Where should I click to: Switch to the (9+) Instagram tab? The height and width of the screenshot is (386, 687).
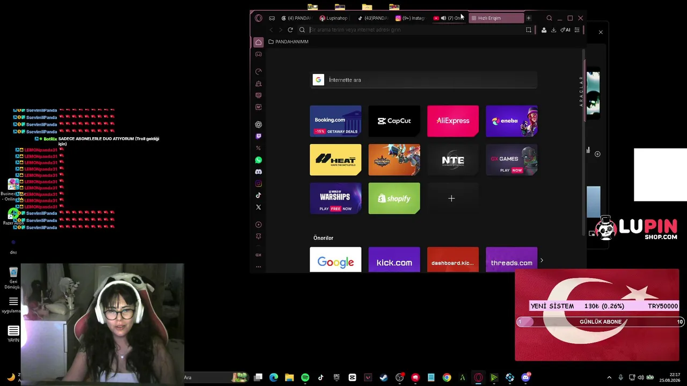pos(411,18)
